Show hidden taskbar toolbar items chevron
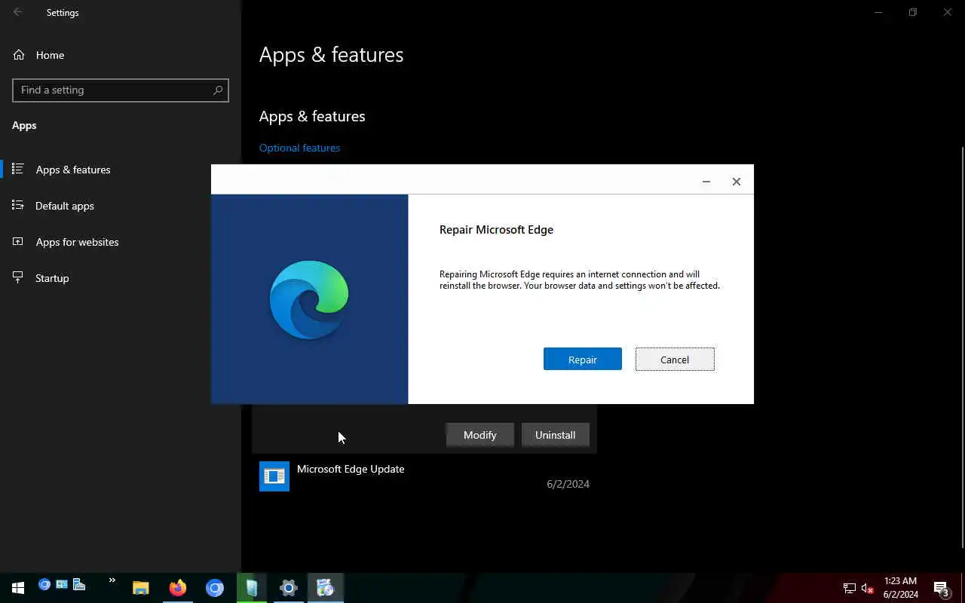Viewport: 965px width, 603px height. [112, 580]
